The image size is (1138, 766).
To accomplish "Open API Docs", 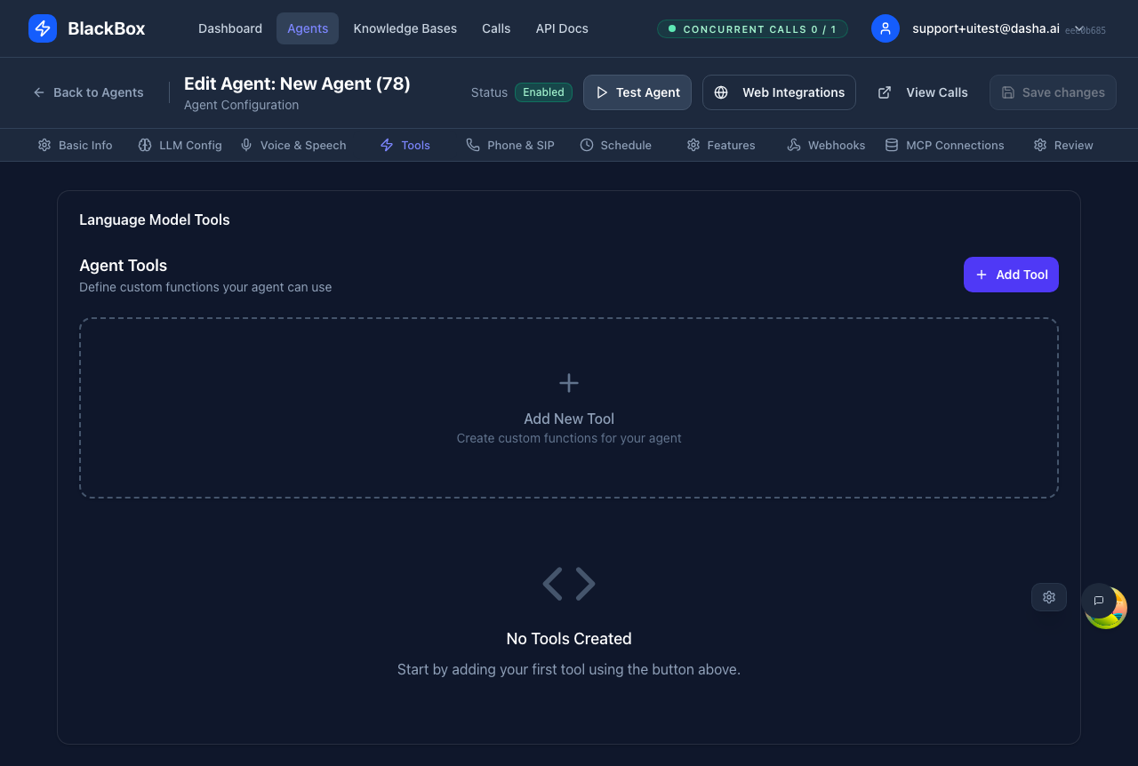I will pos(562,28).
